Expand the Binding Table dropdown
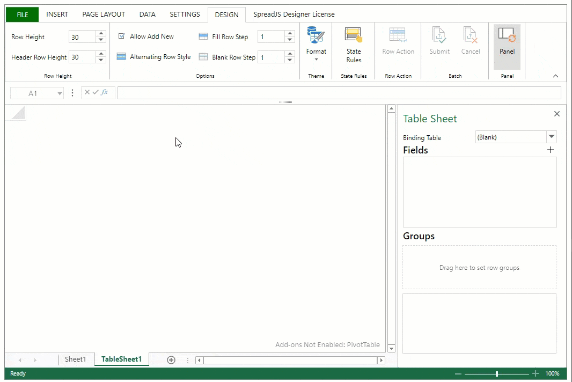This screenshot has height=382, width=572. (x=552, y=137)
